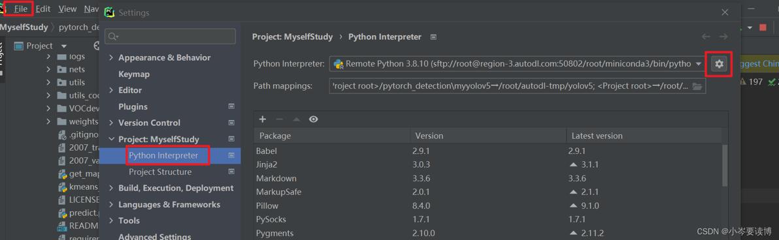779x240 pixels.
Task: Click the forward navigation arrow in Settings
Action: tap(723, 37)
